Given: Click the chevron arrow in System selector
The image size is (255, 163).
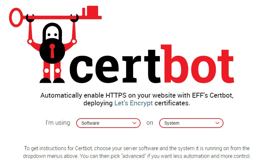Looking at the screenshot, I should (x=217, y=123).
